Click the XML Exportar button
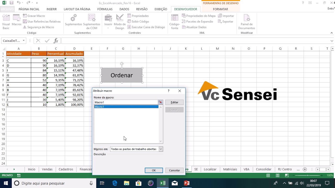 tap(226, 21)
